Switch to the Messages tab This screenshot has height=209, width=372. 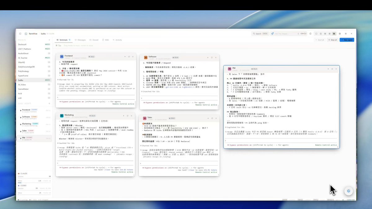(x=80, y=40)
